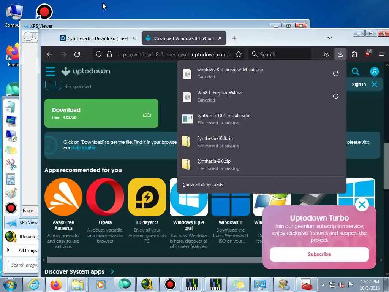The width and height of the screenshot is (389, 292).
Task: Click the horizontal scrollbar under recommended apps
Action: tap(155, 260)
